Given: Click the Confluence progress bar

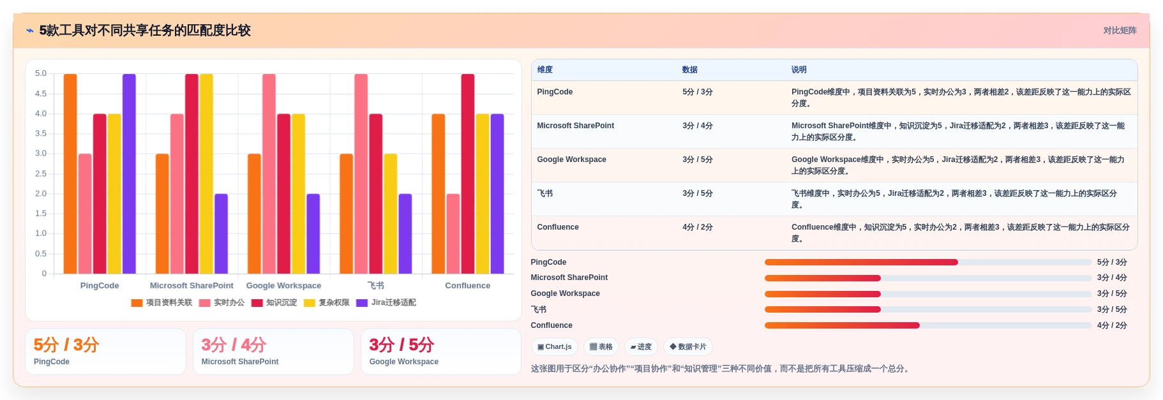Looking at the screenshot, I should (x=928, y=325).
